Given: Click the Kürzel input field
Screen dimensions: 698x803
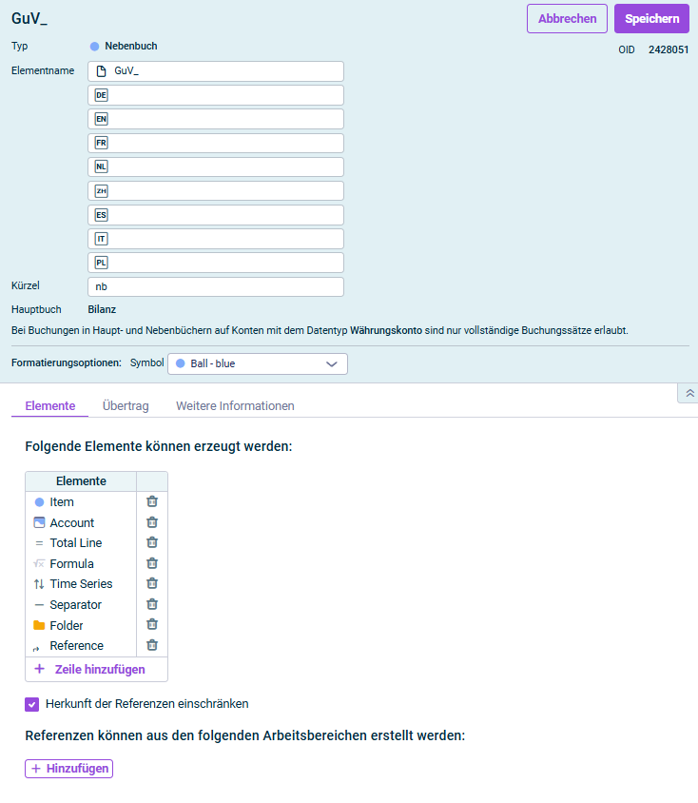Looking at the screenshot, I should [216, 286].
